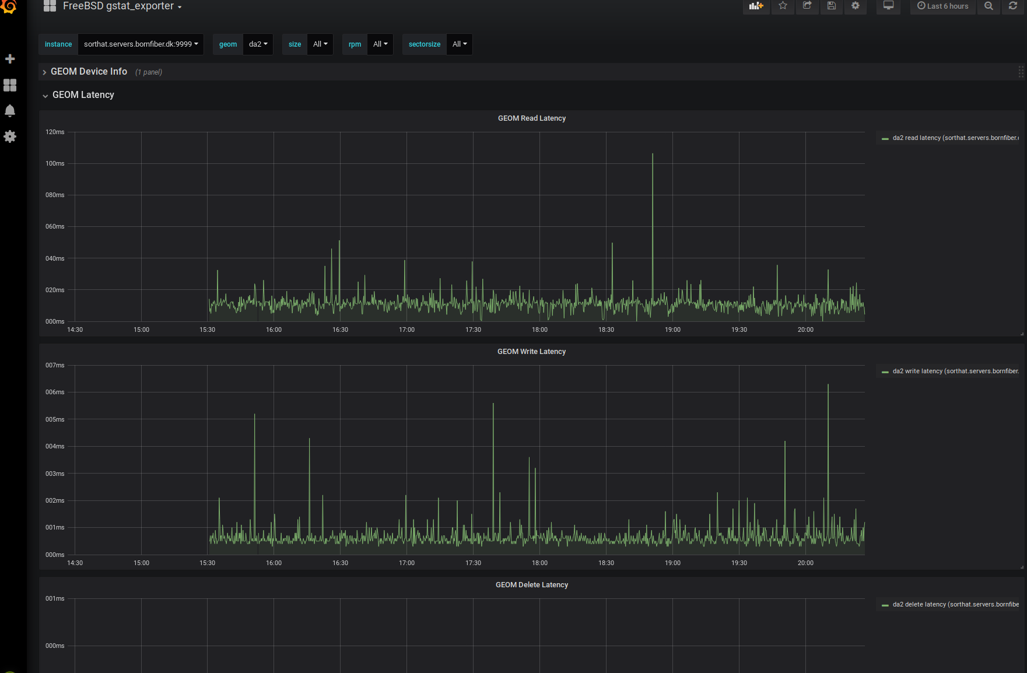Cycle view mode with monitor icon

pos(888,6)
